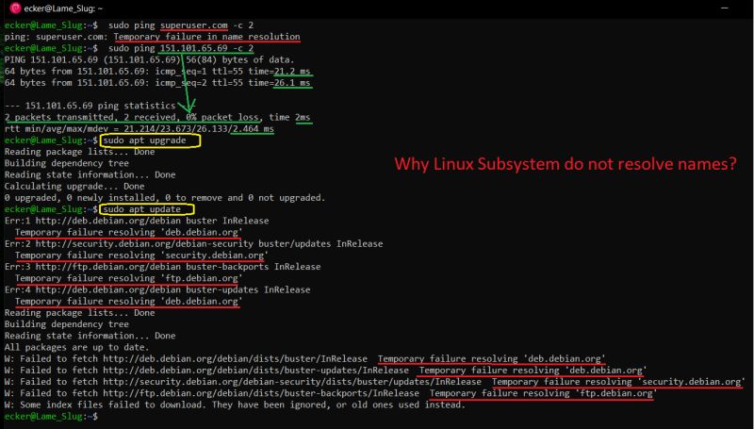Viewport: 754px width, 429px height.
Task: Select the 'sudo apt update' command text
Action: 142,209
